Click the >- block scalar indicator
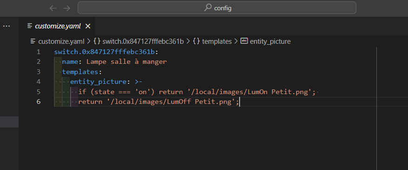 [x=139, y=82]
